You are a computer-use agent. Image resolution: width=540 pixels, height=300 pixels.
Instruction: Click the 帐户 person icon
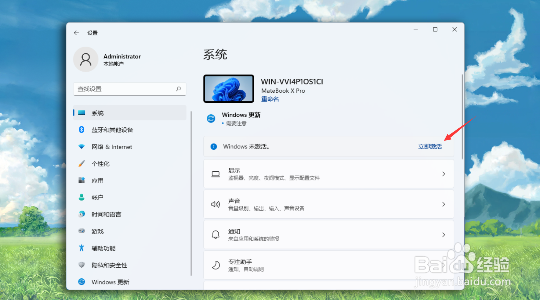pos(82,197)
